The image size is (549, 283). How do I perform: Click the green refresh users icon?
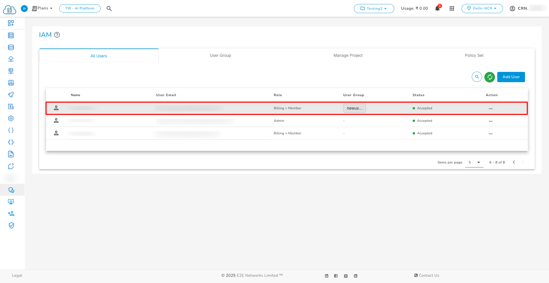490,77
